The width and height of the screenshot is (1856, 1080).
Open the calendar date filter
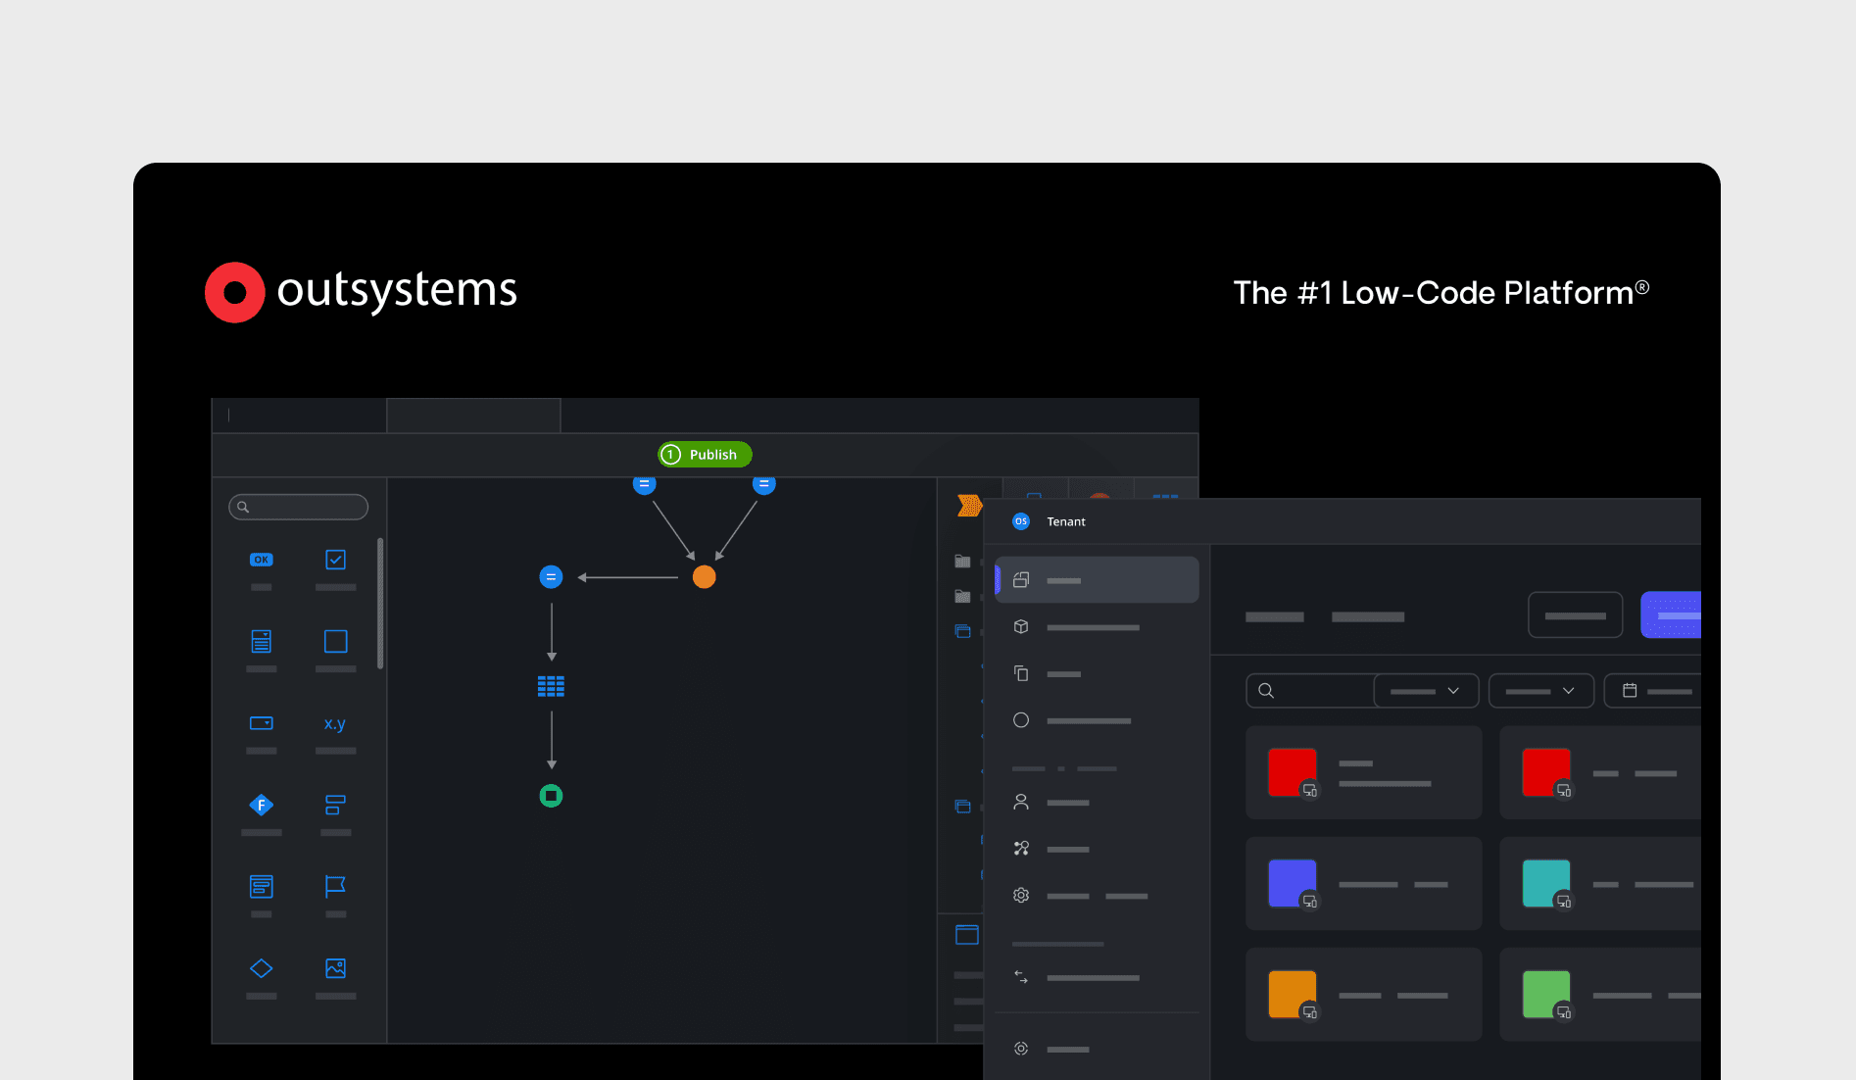coord(1653,691)
